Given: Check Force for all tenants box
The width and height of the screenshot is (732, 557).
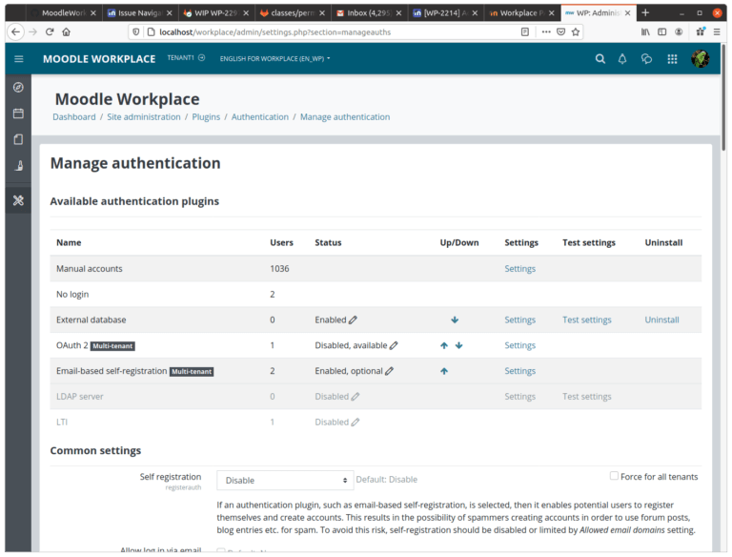Looking at the screenshot, I should point(615,476).
